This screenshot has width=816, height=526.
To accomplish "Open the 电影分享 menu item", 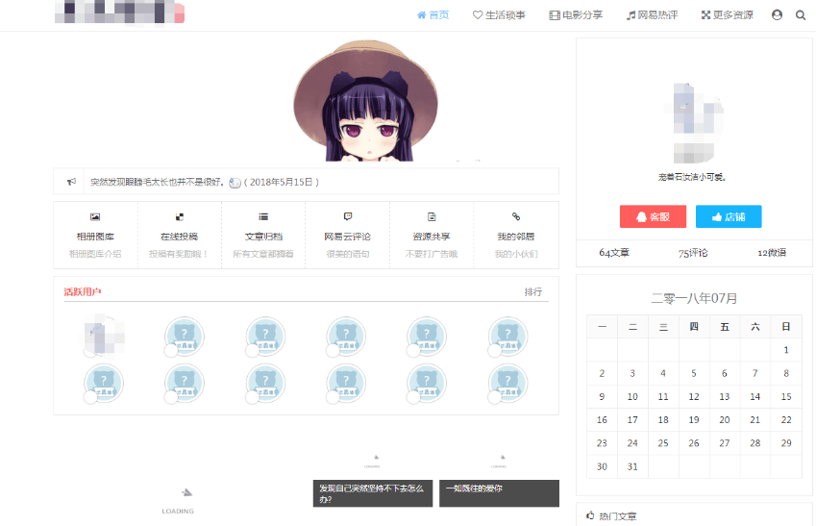I will pyautogui.click(x=576, y=15).
